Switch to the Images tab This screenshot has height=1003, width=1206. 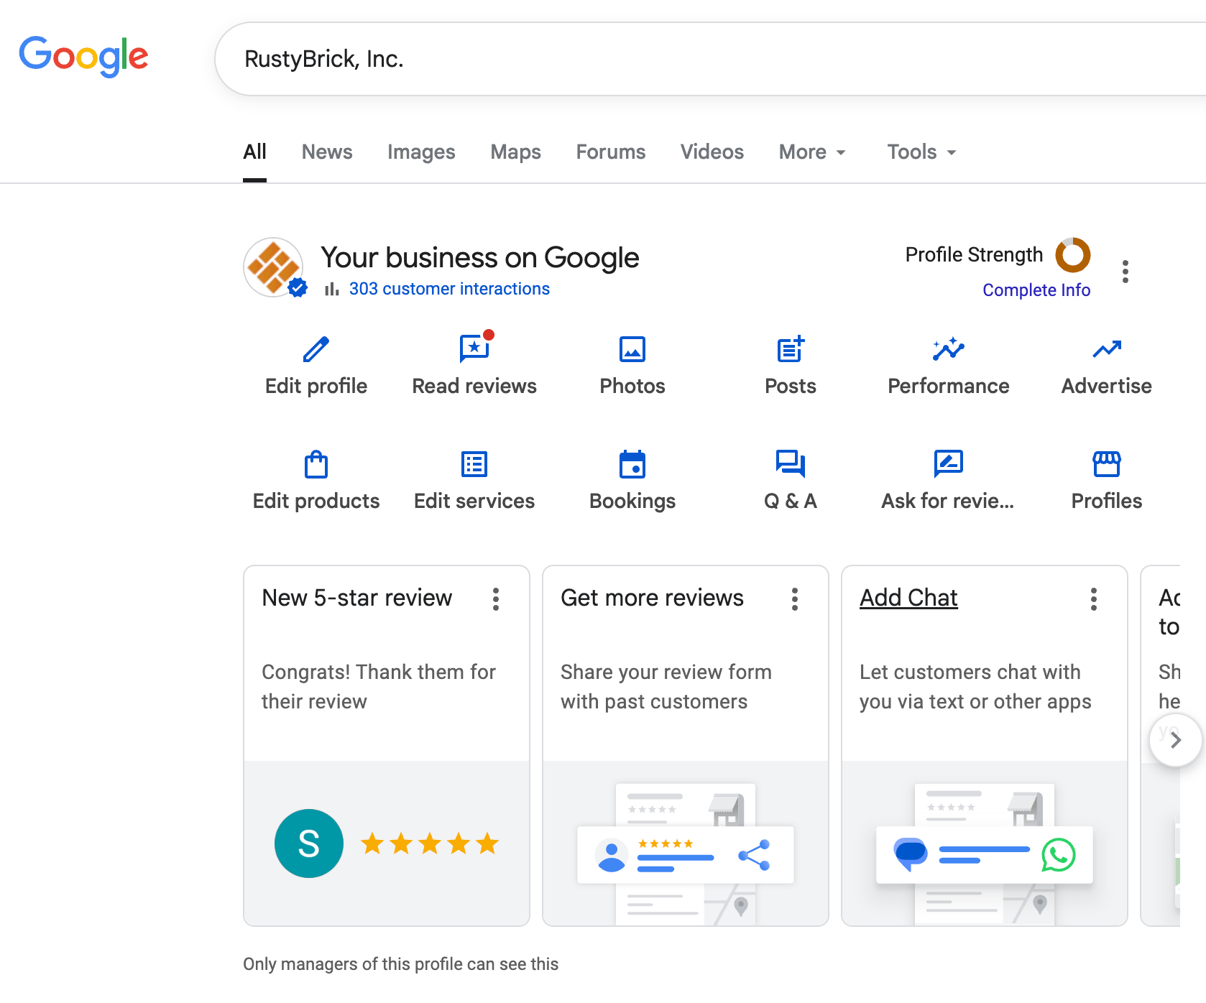[x=421, y=152]
